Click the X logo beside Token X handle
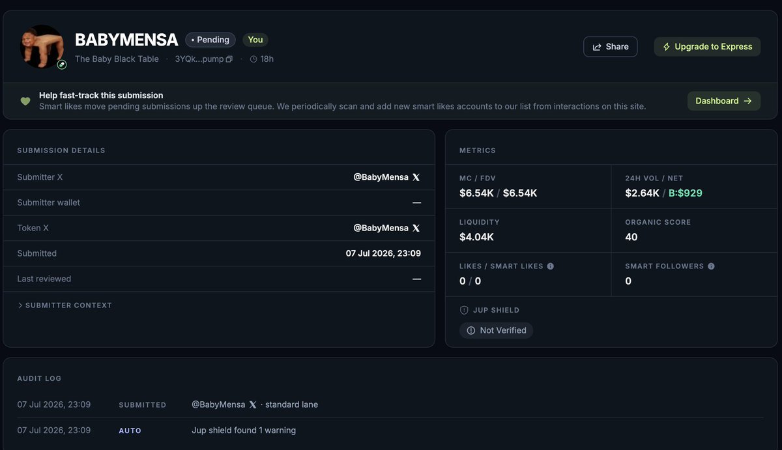 pyautogui.click(x=416, y=228)
